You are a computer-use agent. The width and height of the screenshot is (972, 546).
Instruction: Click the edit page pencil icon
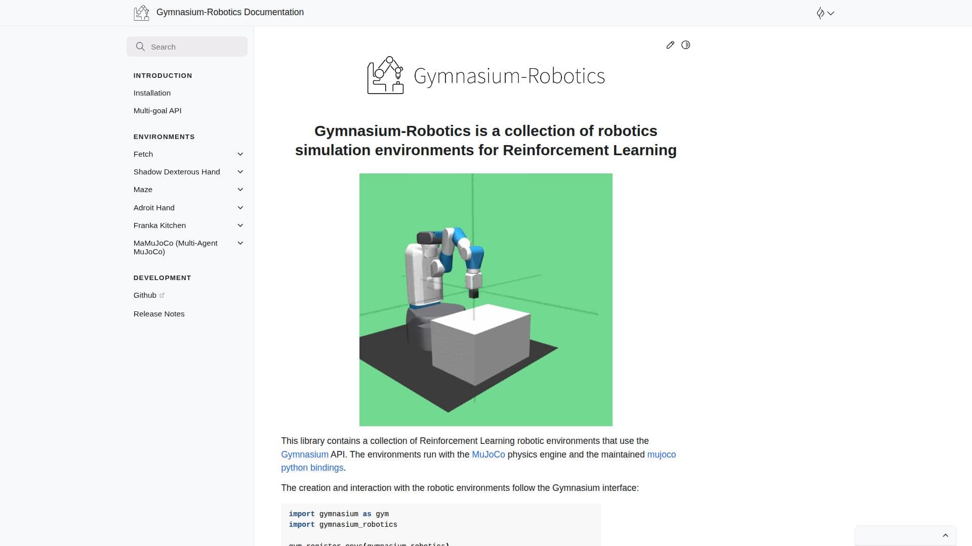click(x=670, y=45)
